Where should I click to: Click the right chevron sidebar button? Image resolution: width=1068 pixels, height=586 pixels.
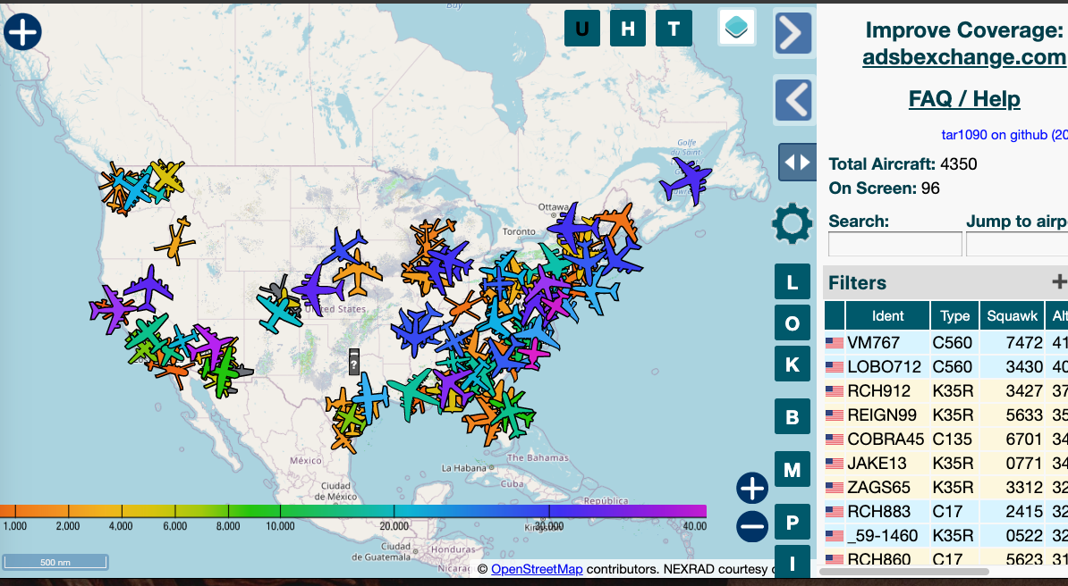[x=793, y=33]
